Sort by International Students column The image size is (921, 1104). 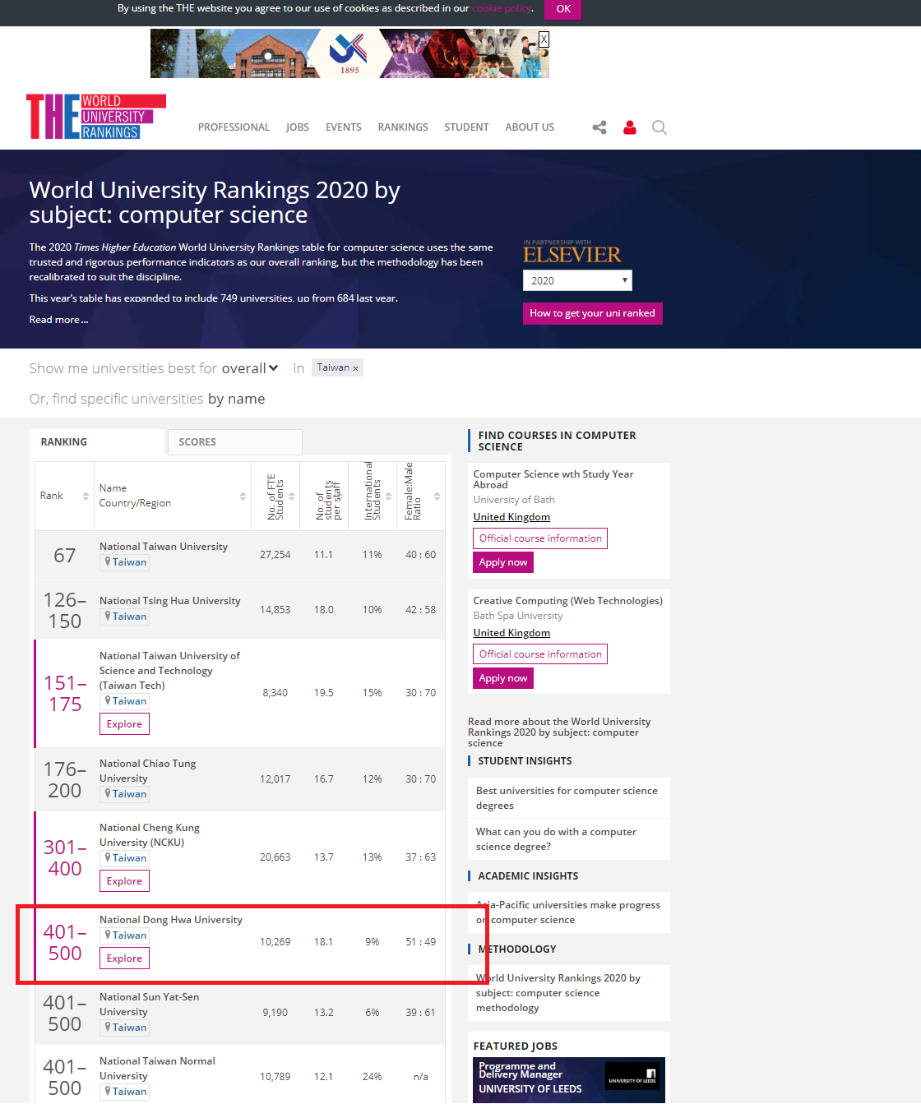(x=388, y=496)
